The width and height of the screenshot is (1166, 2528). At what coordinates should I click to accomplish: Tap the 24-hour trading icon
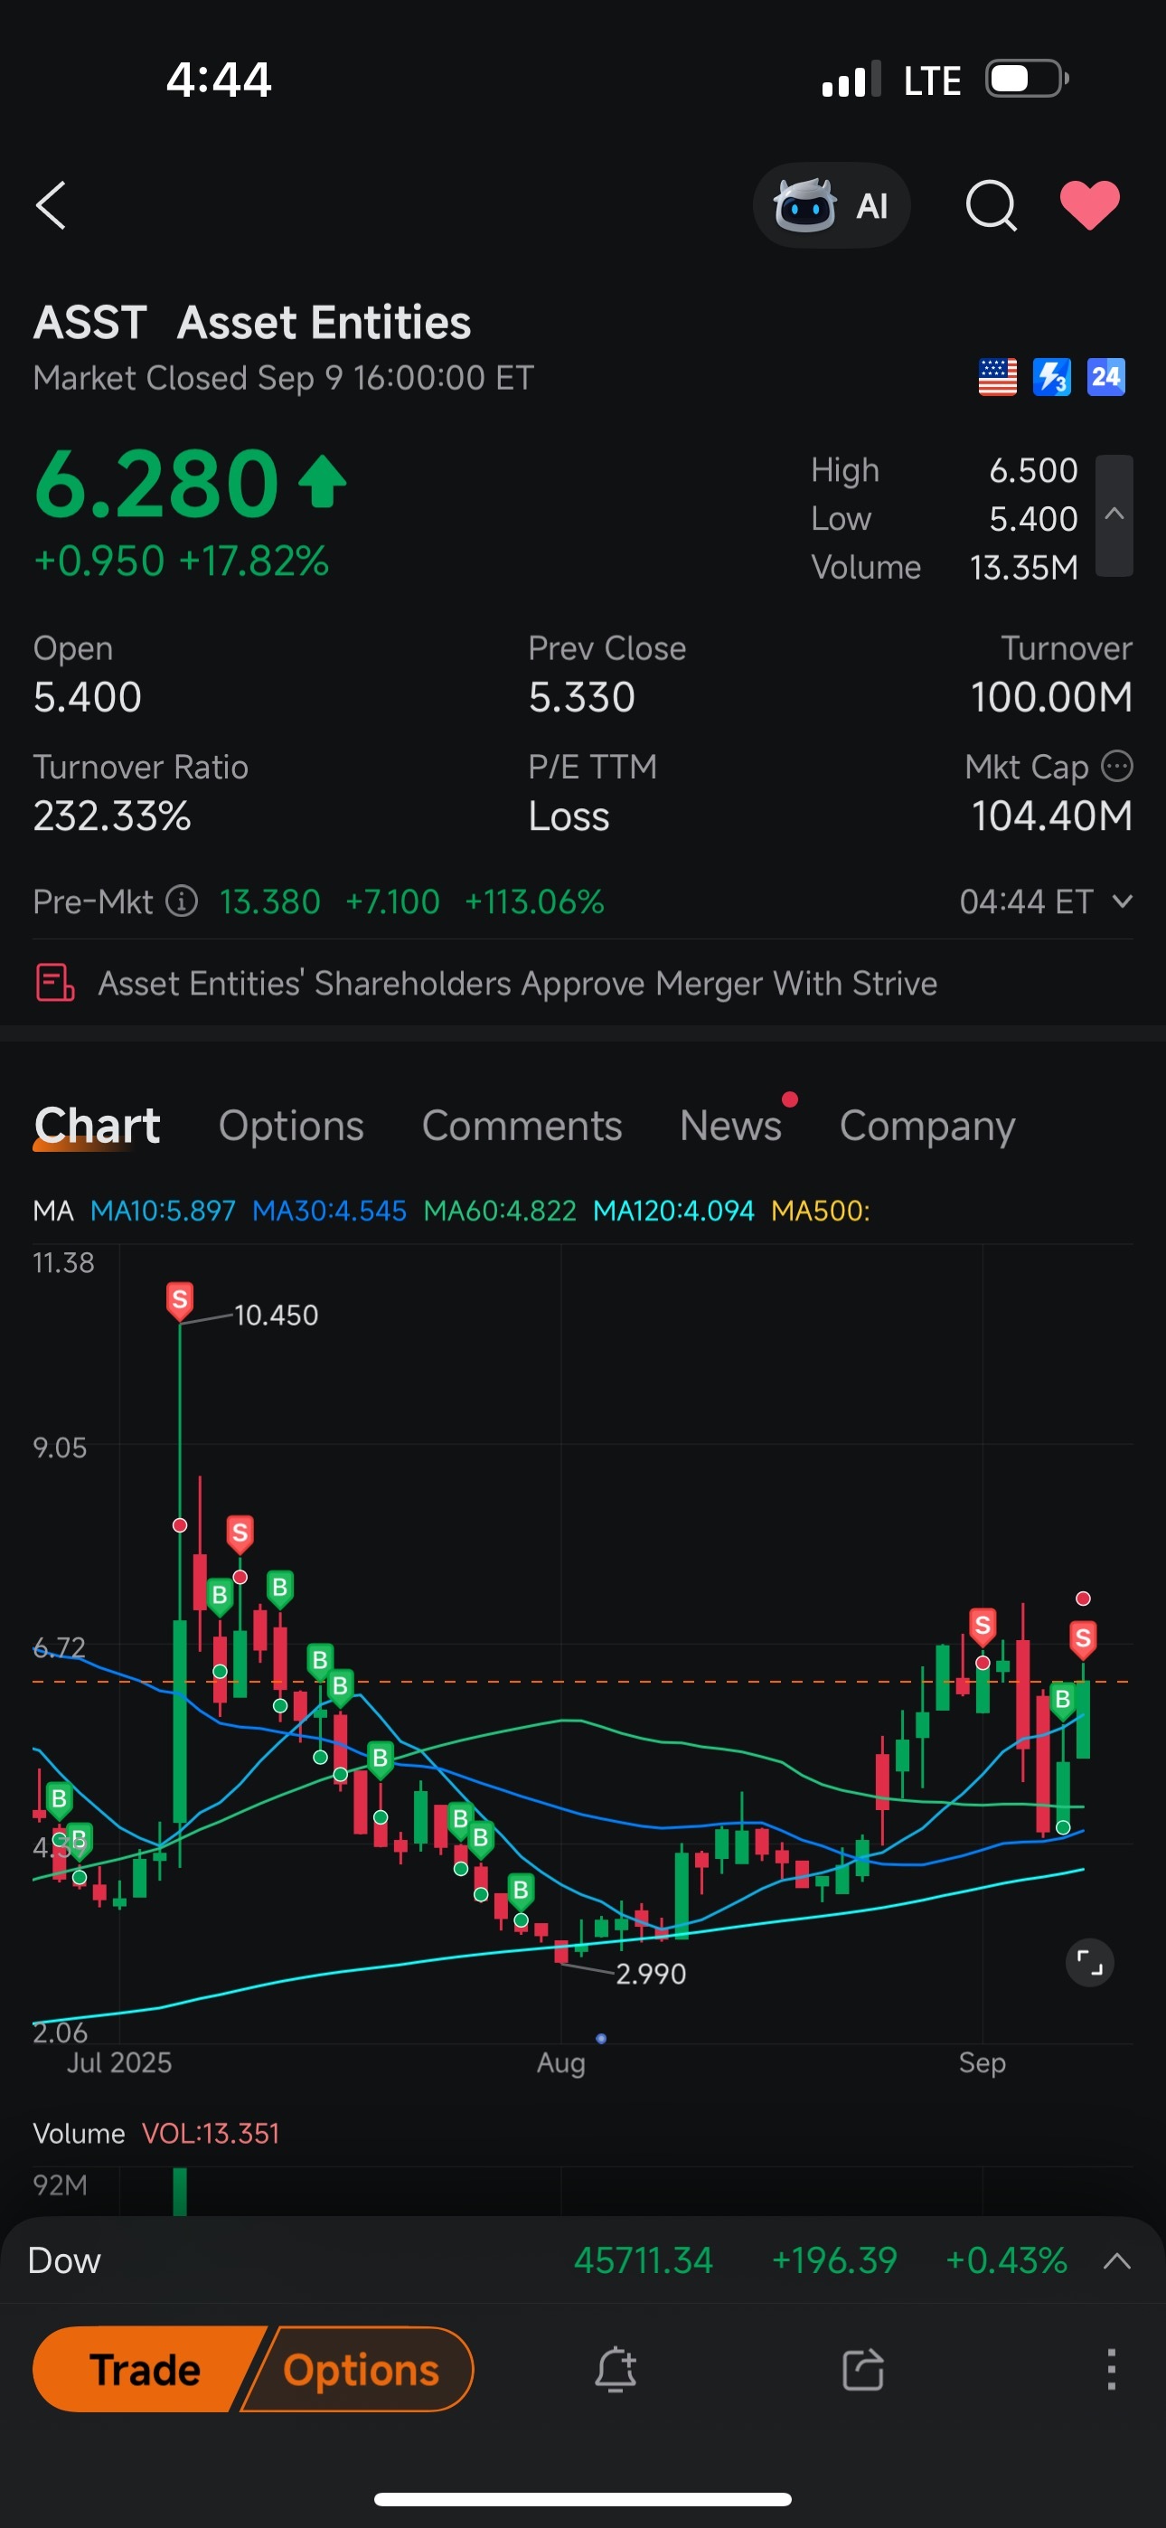pos(1106,377)
